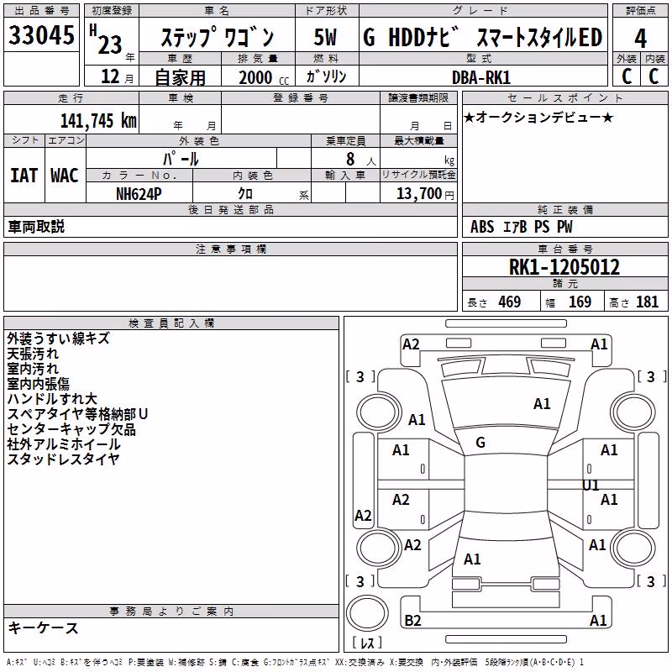672x672 pixels.
Task: Click the overall evaluation score 4
Action: pos(640,39)
